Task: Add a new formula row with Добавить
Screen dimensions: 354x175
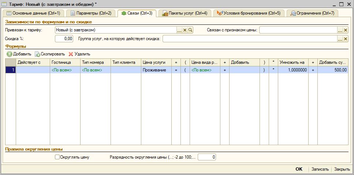Action: coord(19,54)
